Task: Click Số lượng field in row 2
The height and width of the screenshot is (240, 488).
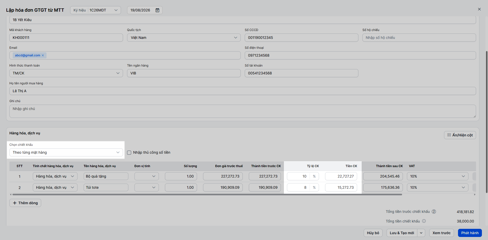Action: 181,187
